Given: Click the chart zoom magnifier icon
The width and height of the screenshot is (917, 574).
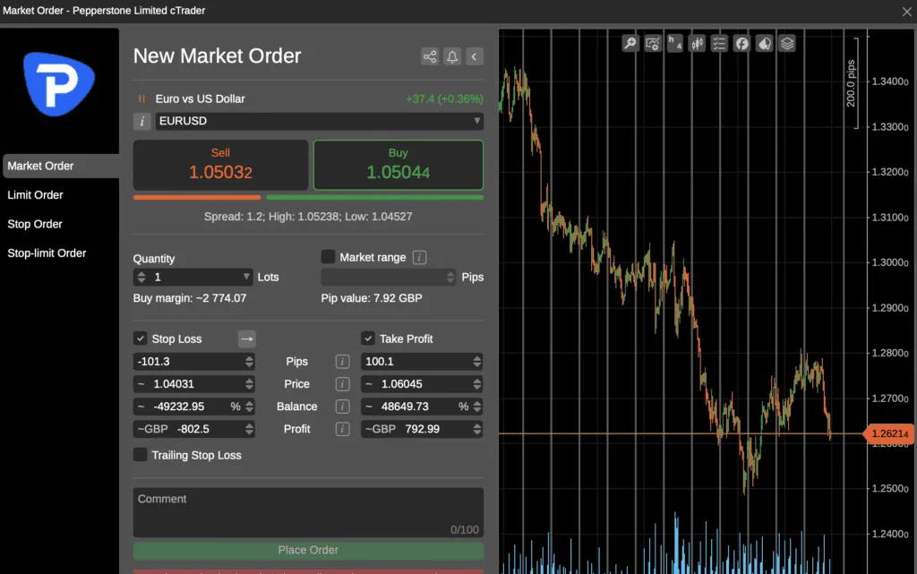Looking at the screenshot, I should click(630, 43).
